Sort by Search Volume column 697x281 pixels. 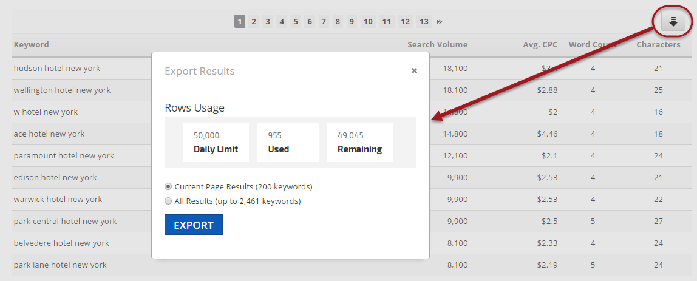tap(437, 44)
